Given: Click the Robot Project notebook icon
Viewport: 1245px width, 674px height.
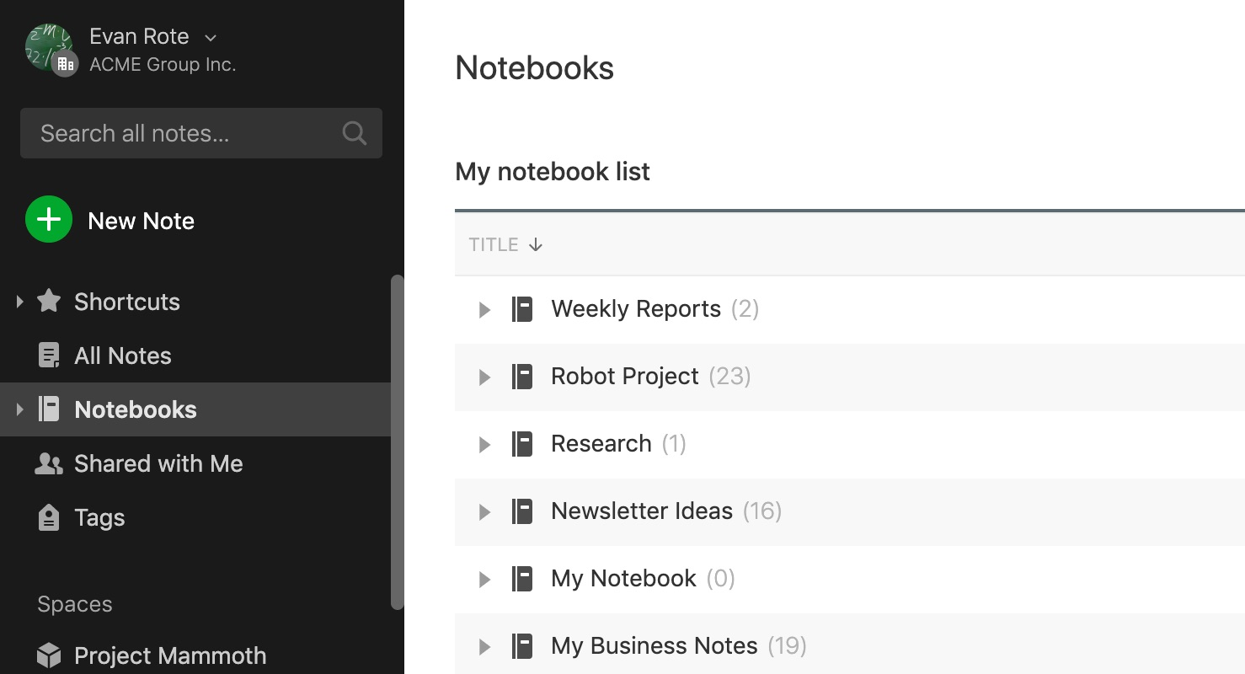Looking at the screenshot, I should click(x=522, y=377).
